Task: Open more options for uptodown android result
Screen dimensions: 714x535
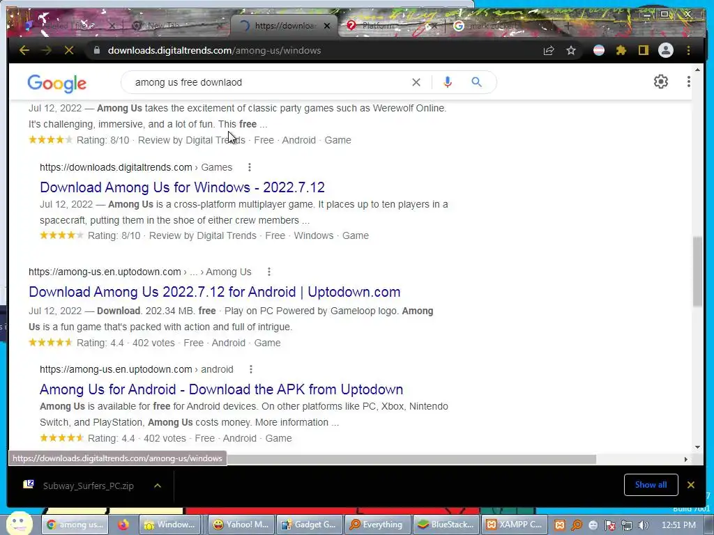Action: point(251,369)
